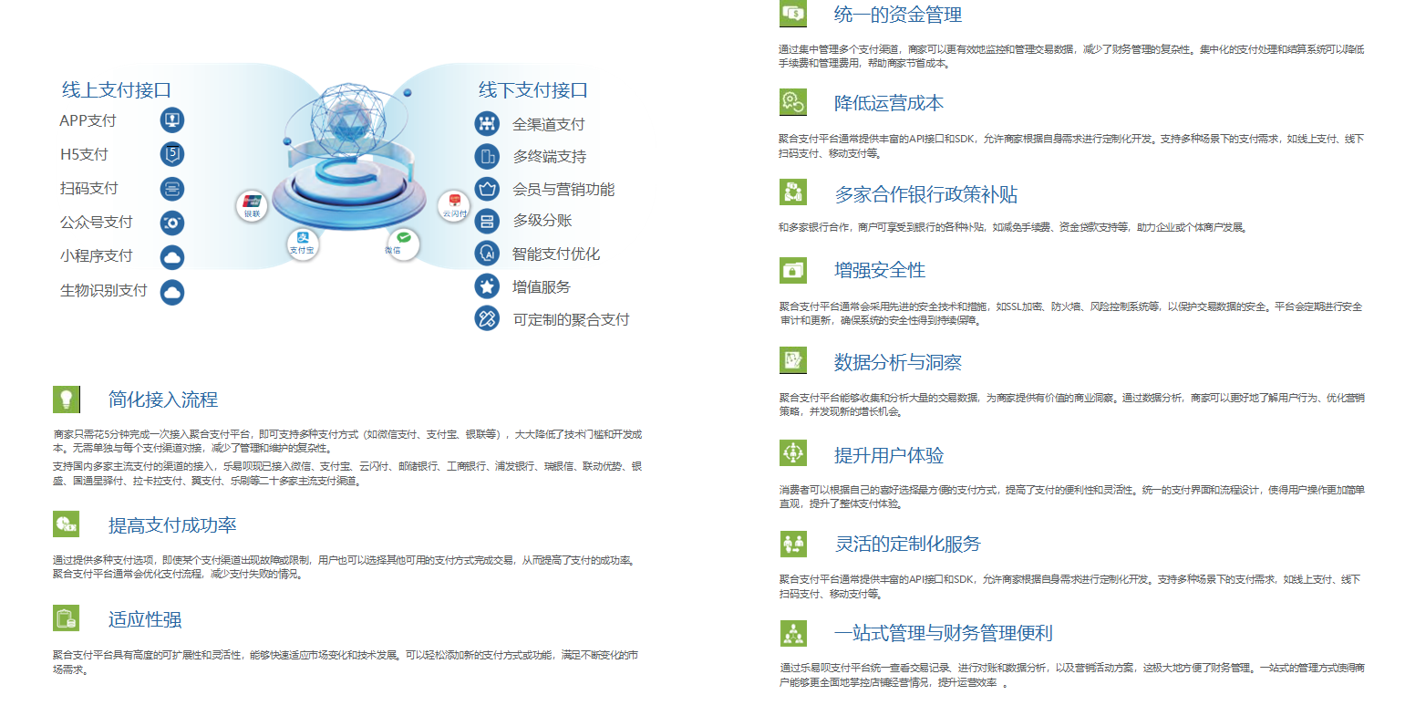The width and height of the screenshot is (1405, 716).
Task: Click the H5支付 shield icon
Action: click(172, 154)
